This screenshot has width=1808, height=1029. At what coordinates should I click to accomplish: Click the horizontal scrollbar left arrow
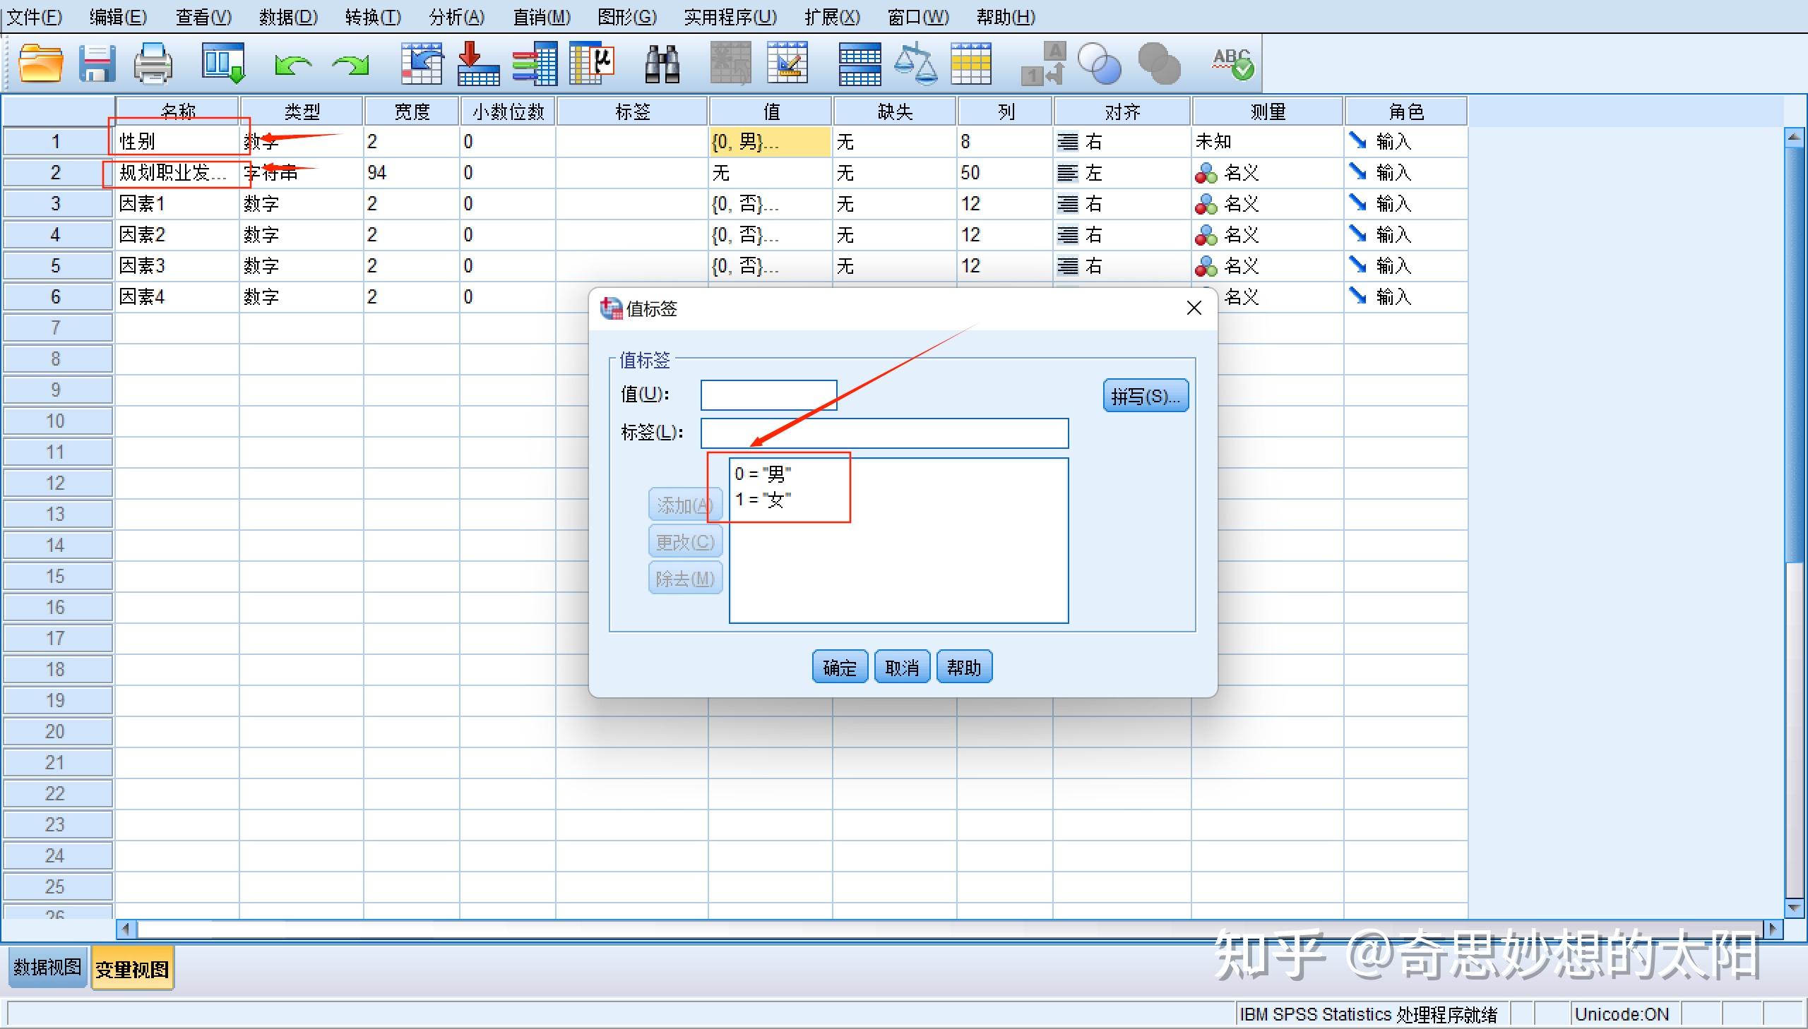pos(126,929)
